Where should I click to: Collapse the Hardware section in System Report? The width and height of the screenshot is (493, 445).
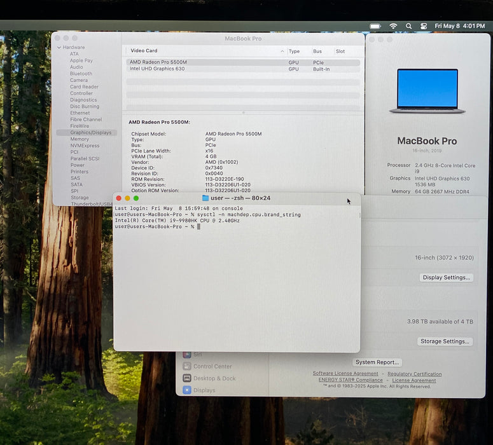(x=59, y=48)
